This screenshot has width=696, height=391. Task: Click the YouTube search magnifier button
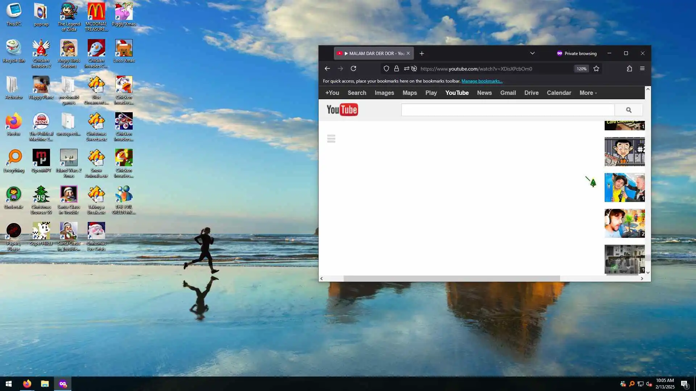[629, 110]
